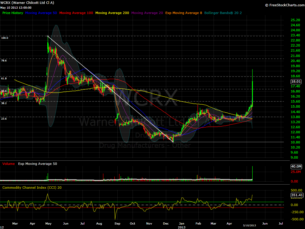Click the Jun label near right axis end
Image resolution: width=305 pixels, height=229 pixels.
click(x=265, y=224)
